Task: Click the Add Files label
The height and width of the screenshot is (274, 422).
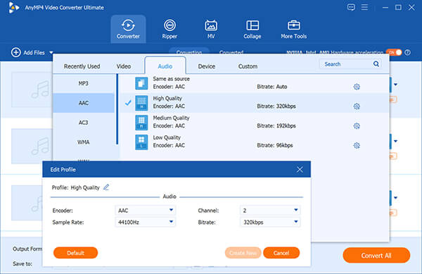Action: [x=34, y=53]
